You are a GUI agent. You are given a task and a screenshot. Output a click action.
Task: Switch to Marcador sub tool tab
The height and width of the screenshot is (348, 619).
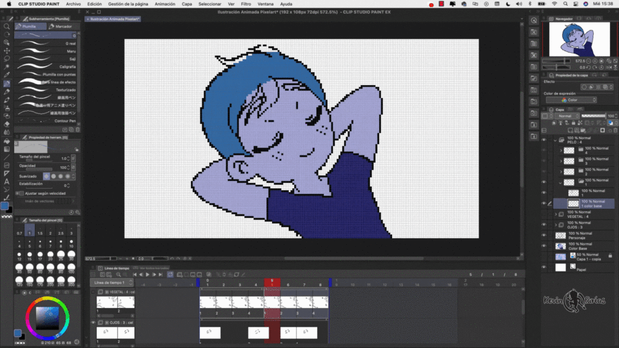[x=63, y=26]
